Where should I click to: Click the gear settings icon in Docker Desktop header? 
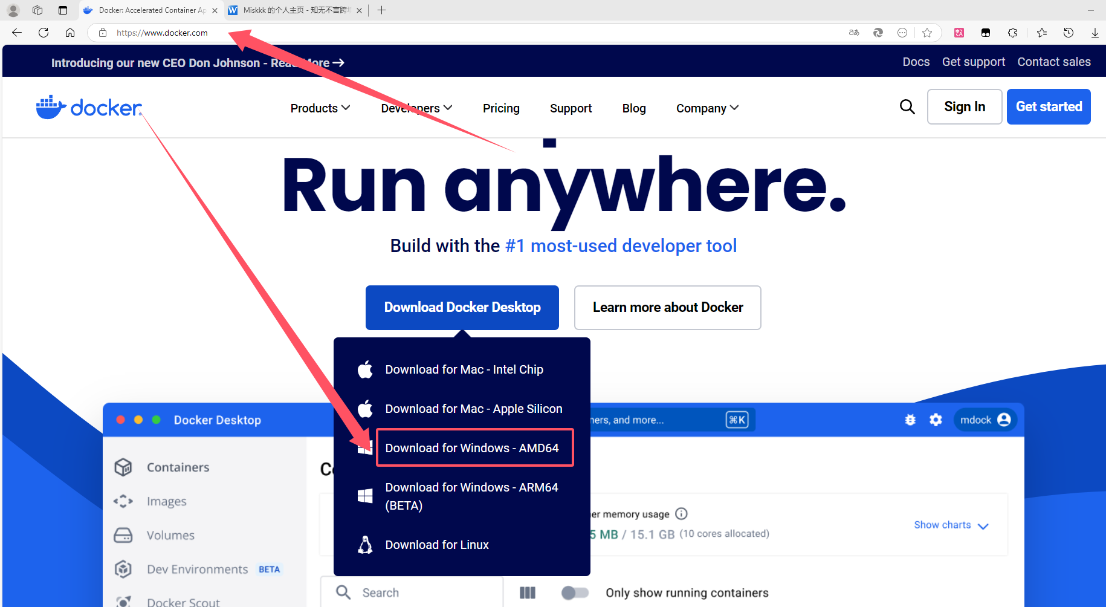936,420
